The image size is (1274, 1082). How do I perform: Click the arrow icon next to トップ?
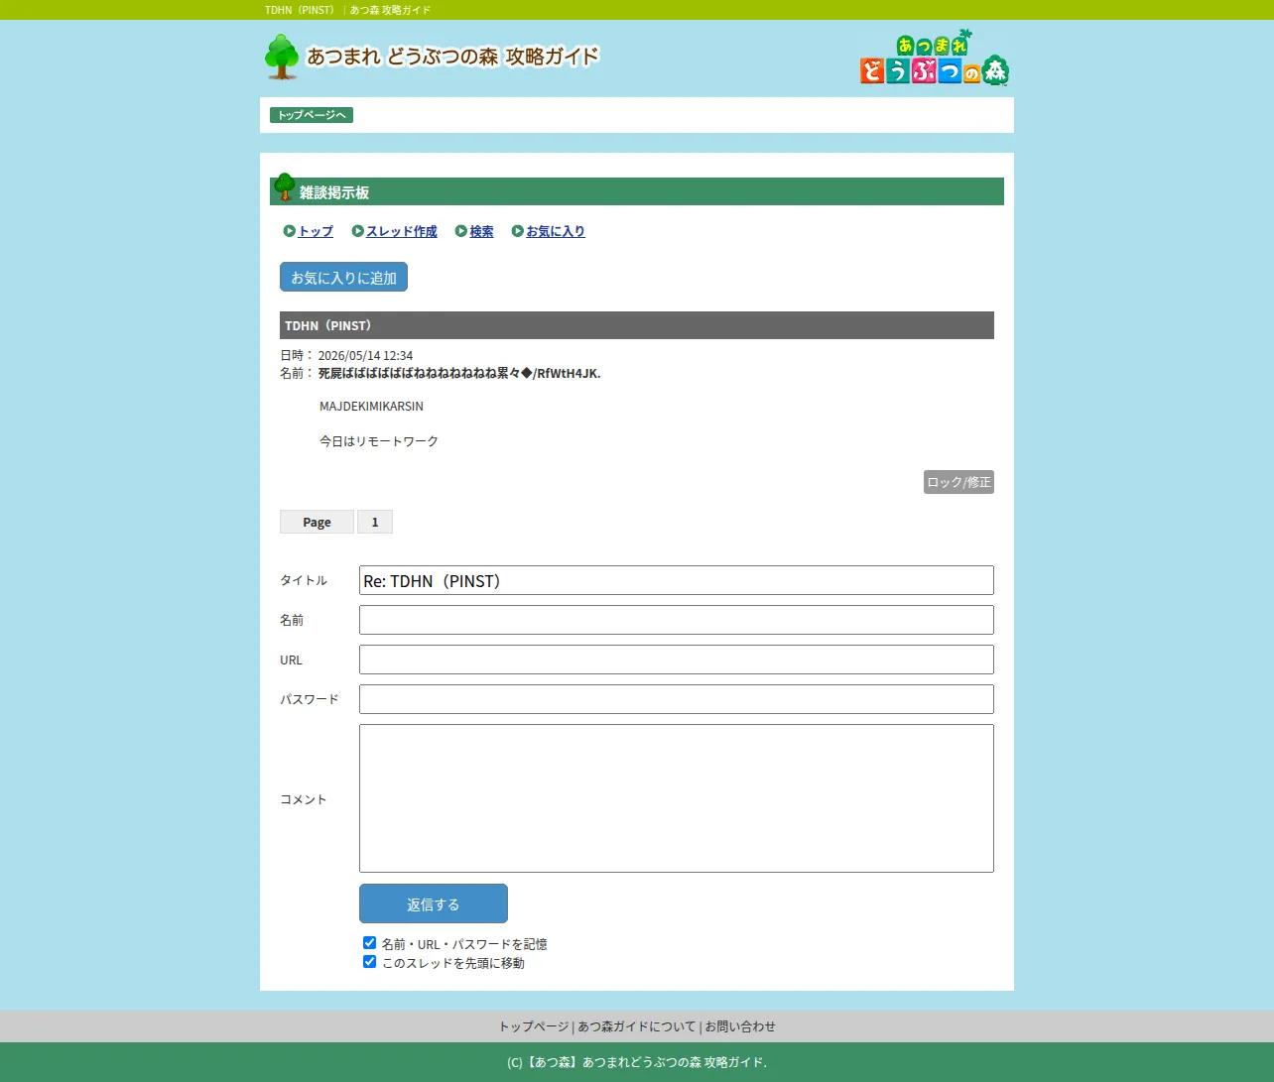coord(290,231)
